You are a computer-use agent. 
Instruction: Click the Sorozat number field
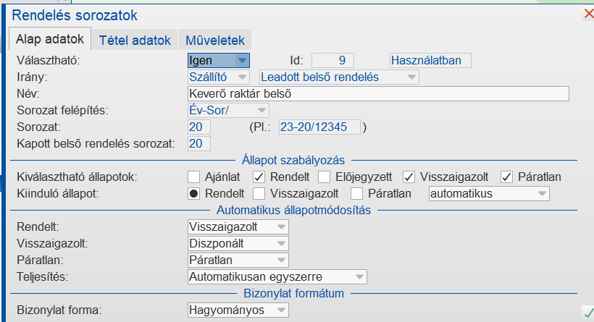click(x=198, y=127)
